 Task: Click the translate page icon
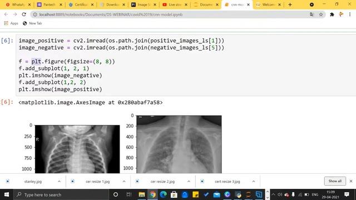coord(311,14)
